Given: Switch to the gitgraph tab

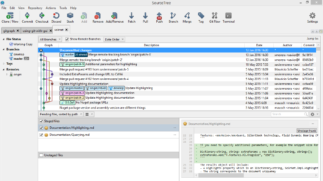Looking at the screenshot, I should (x=9, y=31).
